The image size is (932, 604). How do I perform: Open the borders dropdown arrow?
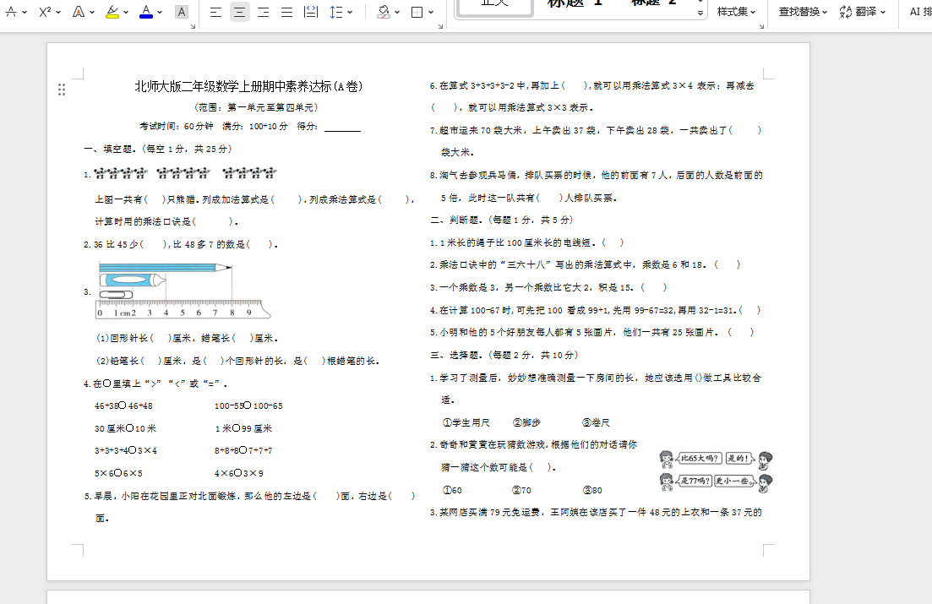pyautogui.click(x=431, y=12)
